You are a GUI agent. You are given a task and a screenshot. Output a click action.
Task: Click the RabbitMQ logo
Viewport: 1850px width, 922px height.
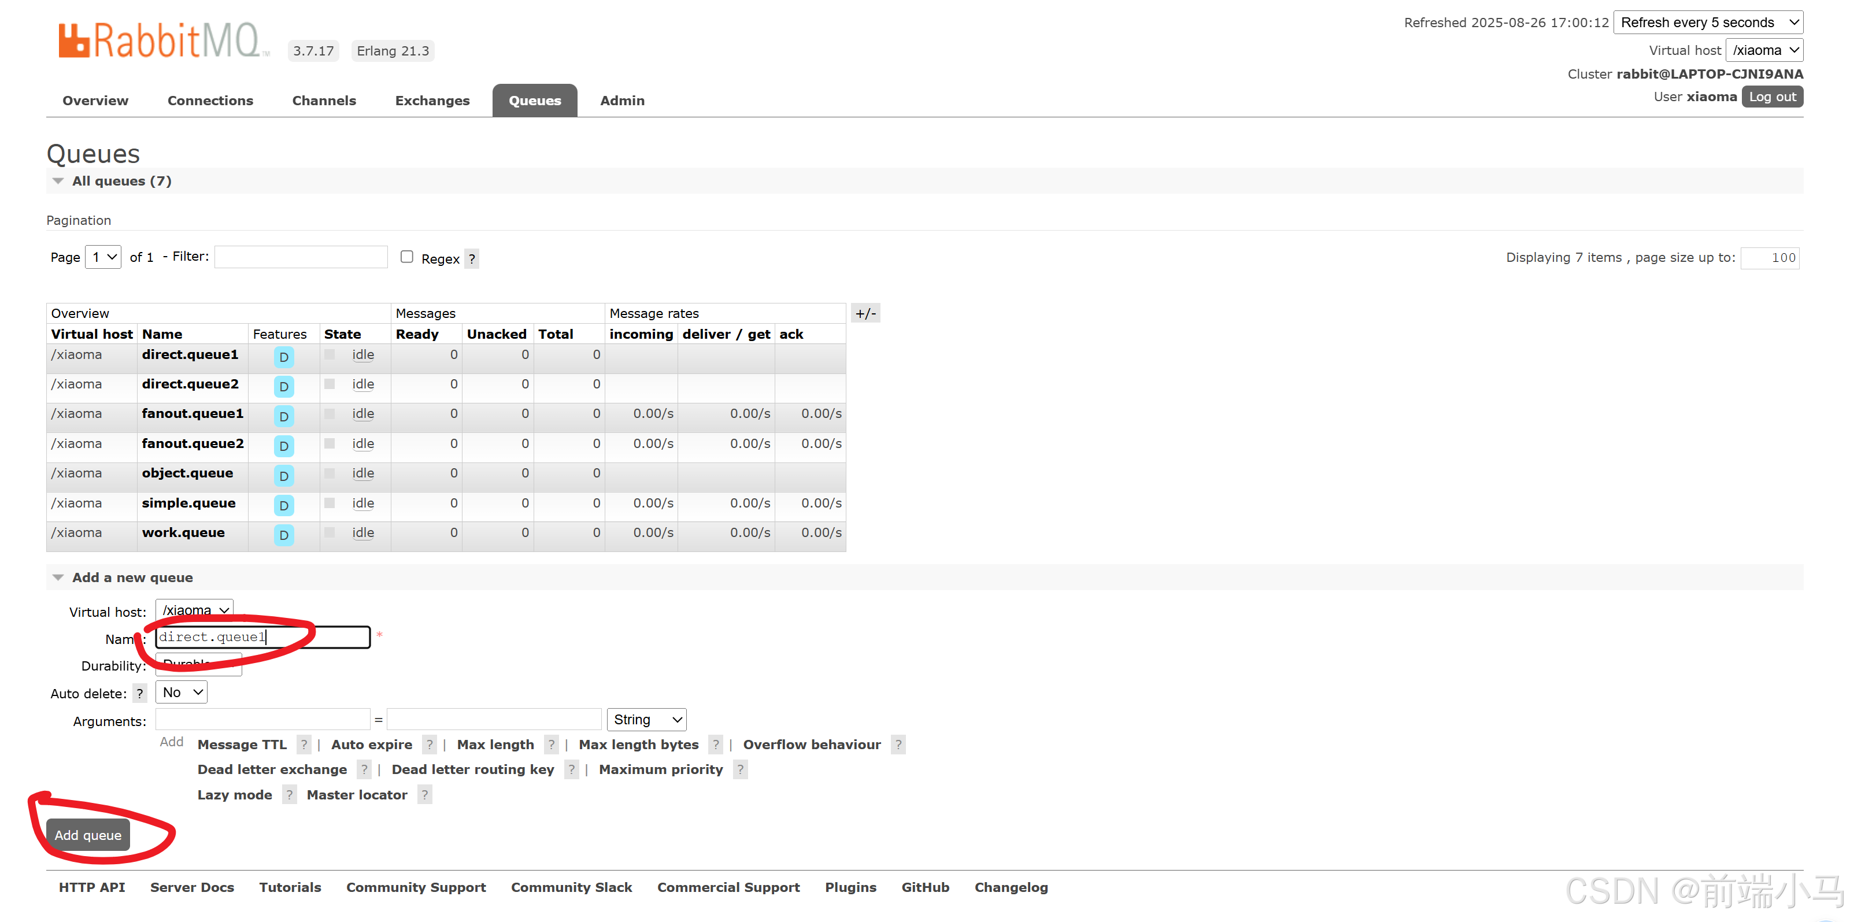(x=162, y=40)
